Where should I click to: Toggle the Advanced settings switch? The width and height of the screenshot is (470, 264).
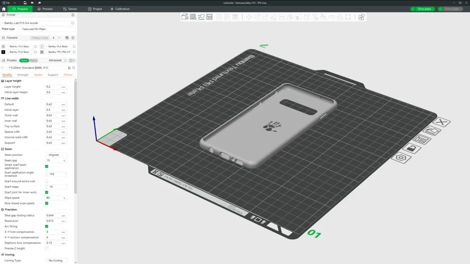coord(64,60)
